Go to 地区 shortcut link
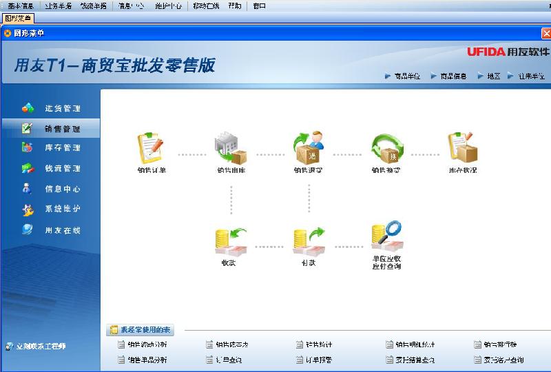 pos(493,76)
